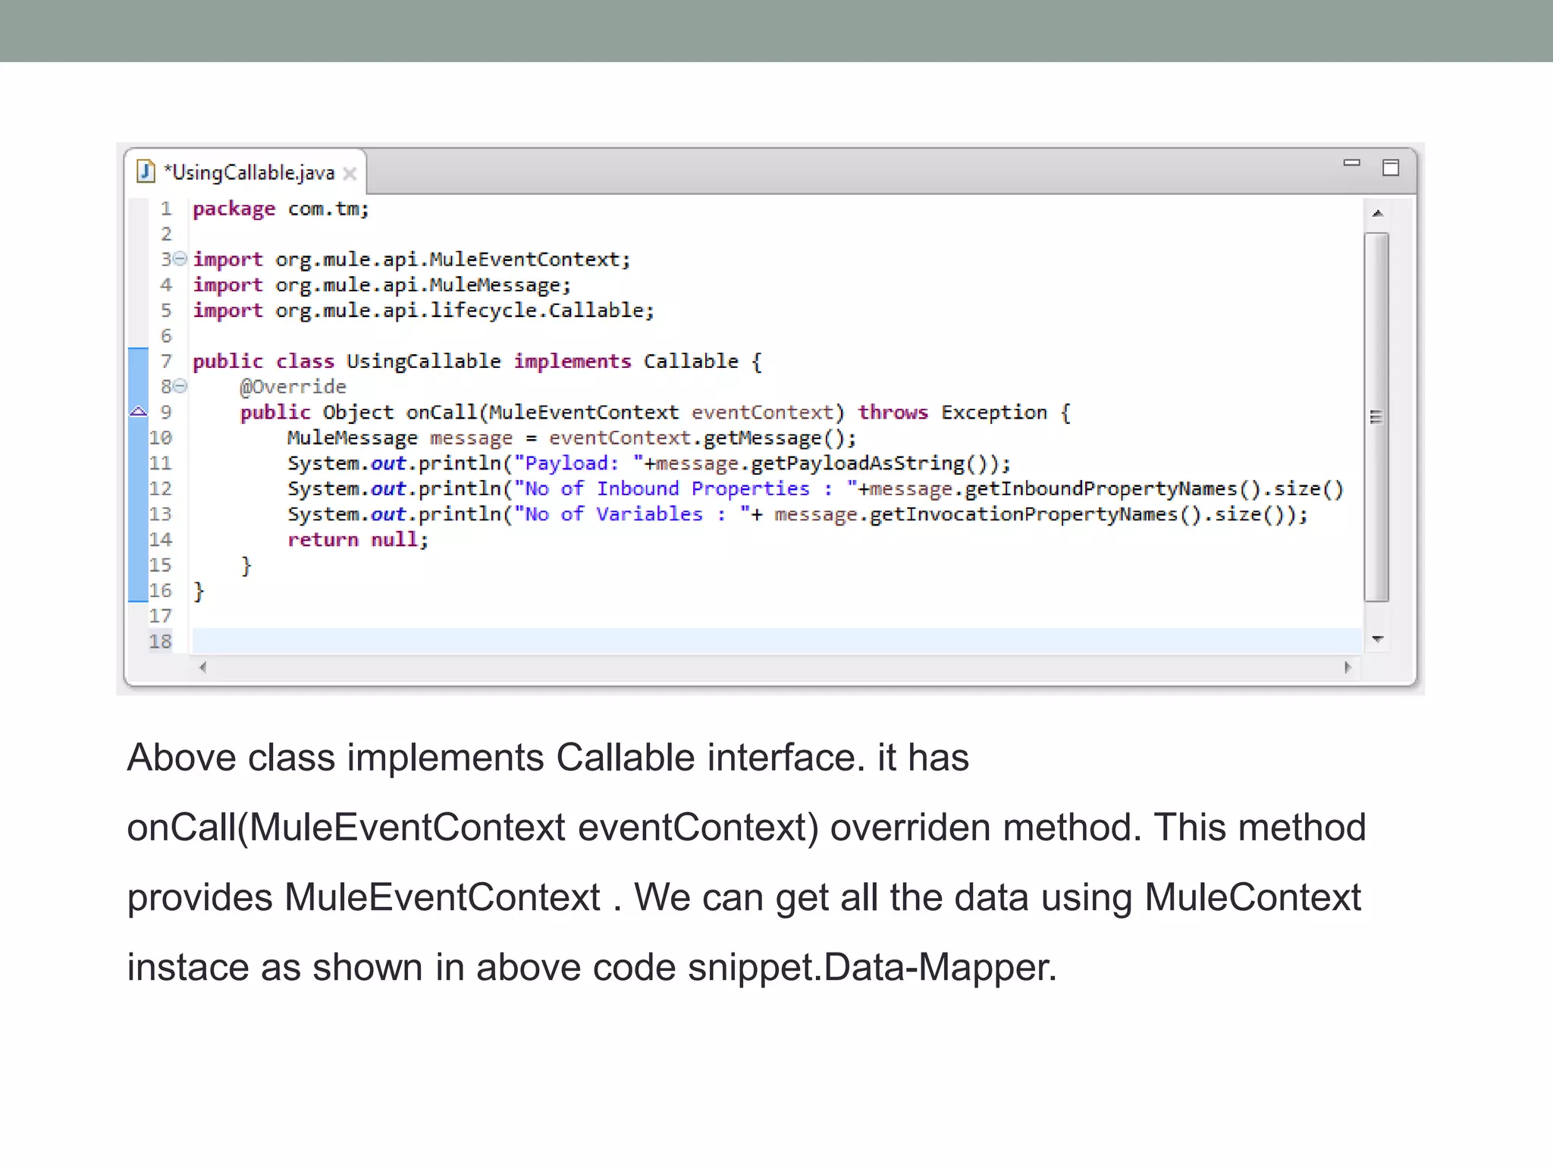Click import of MuleMessage on line 4
Screen dimensions: 1553x1165
(x=381, y=285)
